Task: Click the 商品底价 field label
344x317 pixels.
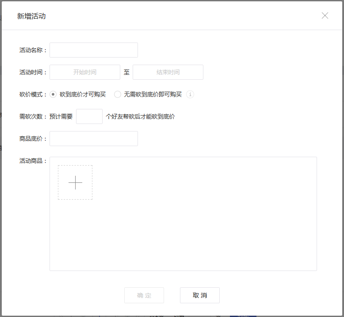Action: click(x=33, y=139)
